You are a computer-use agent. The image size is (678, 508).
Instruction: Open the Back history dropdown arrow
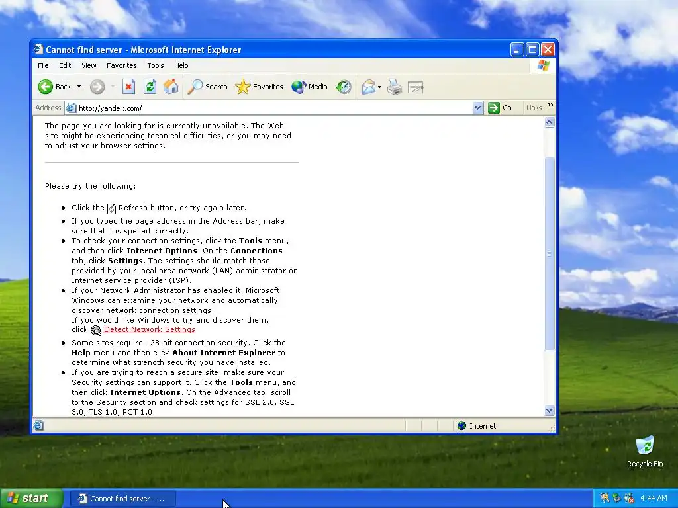point(79,87)
